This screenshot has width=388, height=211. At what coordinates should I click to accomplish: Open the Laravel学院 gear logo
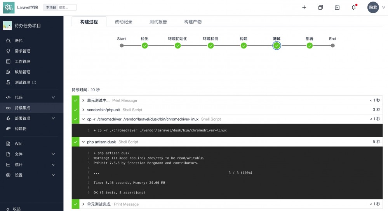pyautogui.click(x=9, y=7)
